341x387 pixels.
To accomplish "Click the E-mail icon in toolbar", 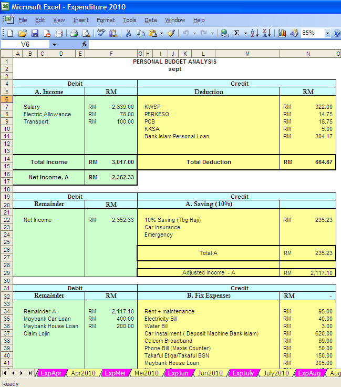I will 59,33.
